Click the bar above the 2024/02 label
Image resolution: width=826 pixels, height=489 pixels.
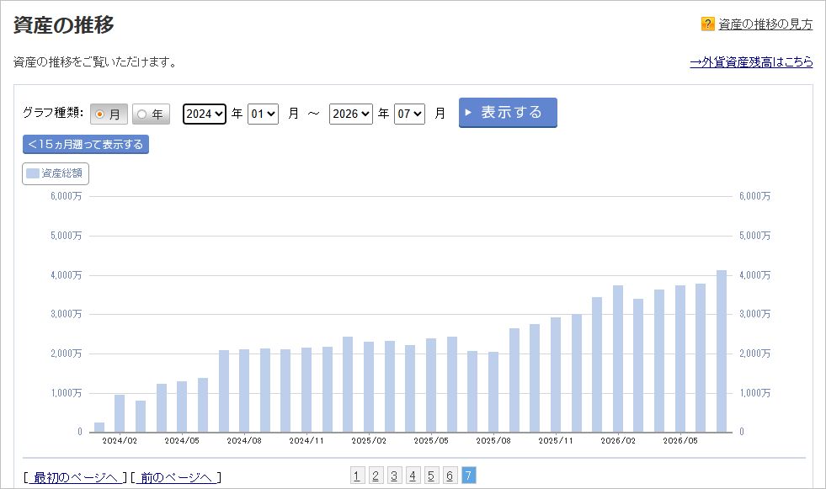[120, 414]
